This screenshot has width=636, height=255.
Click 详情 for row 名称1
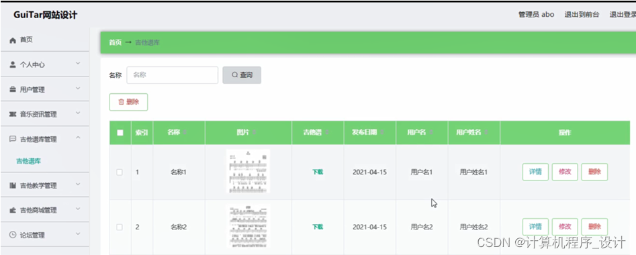[535, 172]
